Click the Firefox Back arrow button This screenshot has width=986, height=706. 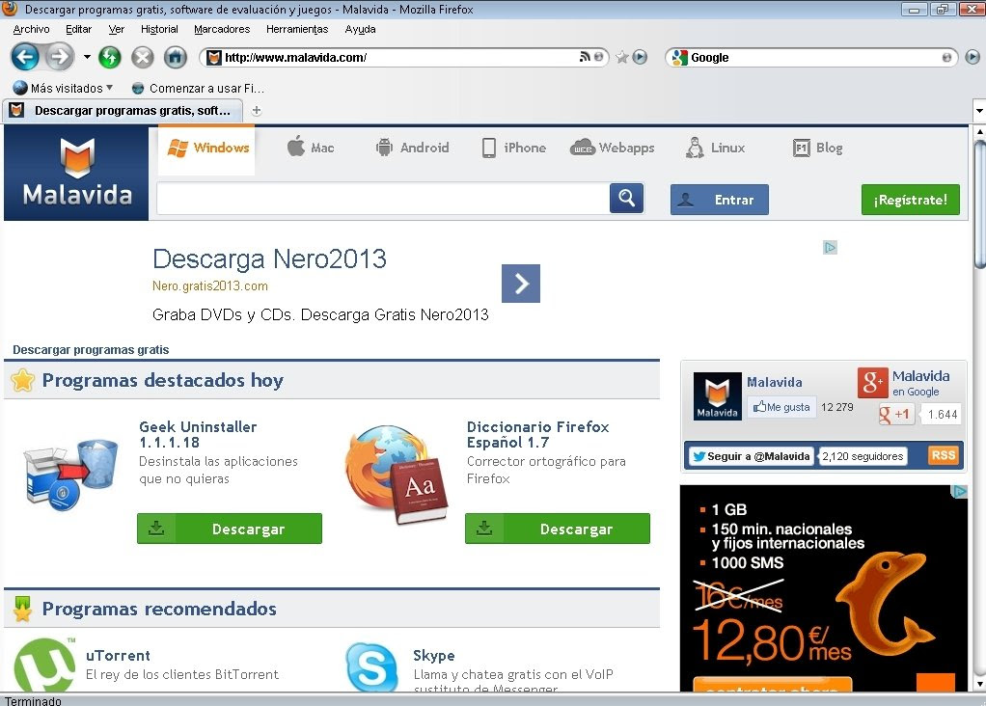25,57
